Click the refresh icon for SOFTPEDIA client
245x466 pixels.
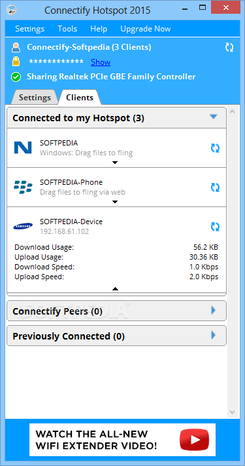click(x=216, y=148)
